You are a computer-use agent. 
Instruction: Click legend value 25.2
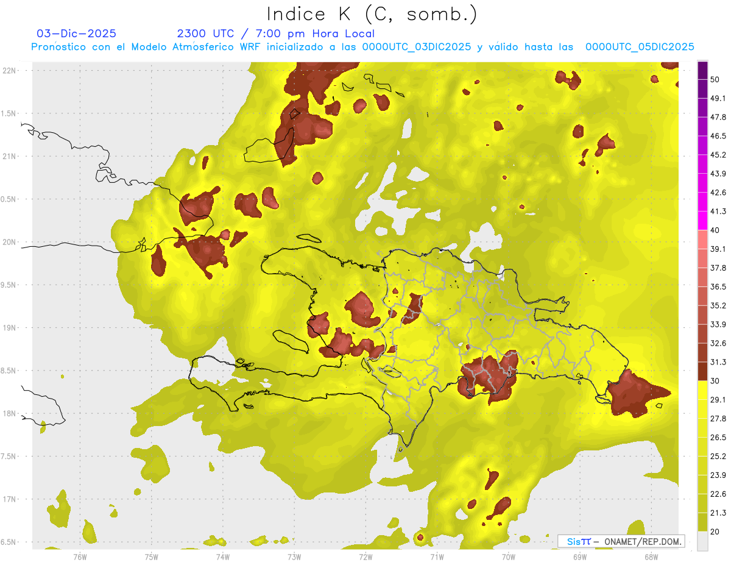click(x=718, y=456)
